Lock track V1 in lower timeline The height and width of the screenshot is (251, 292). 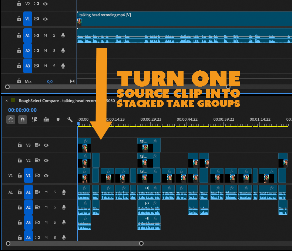pyautogui.click(x=20, y=175)
